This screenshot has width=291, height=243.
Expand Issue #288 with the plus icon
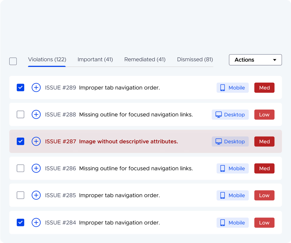pyautogui.click(x=36, y=114)
